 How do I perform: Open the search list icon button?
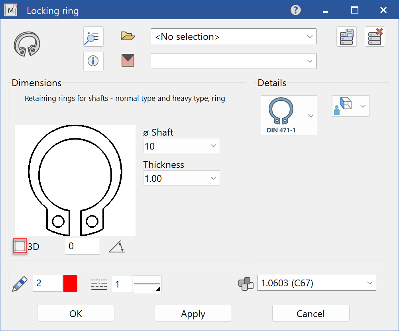point(93,37)
